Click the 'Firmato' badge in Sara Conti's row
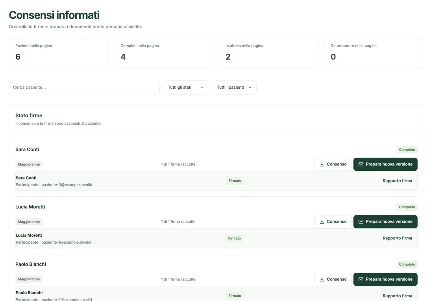Image resolution: width=433 pixels, height=301 pixels. (x=235, y=181)
